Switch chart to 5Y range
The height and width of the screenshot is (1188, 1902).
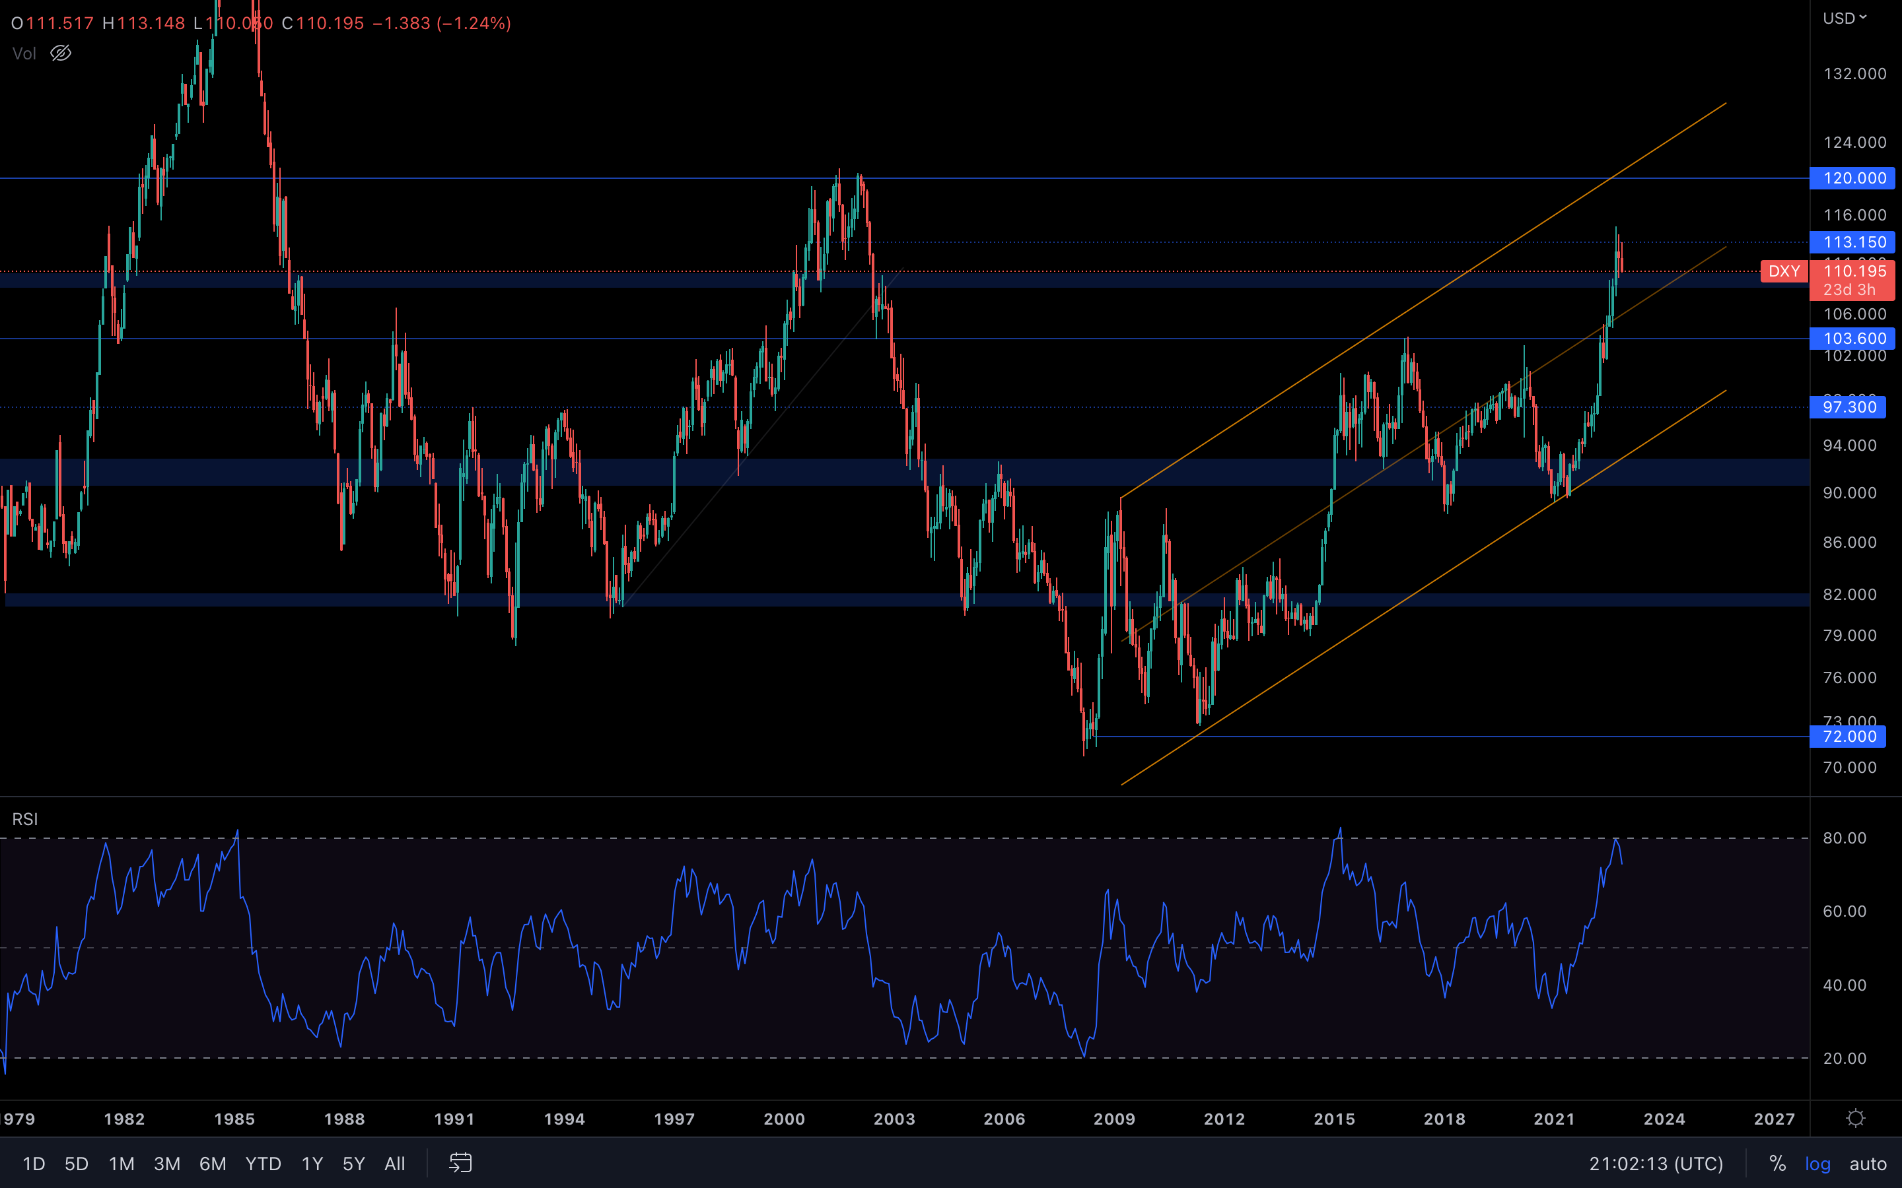pos(354,1164)
